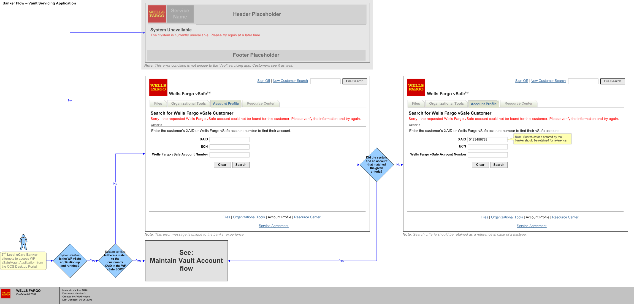
Task: Click the 'System Unavailable' heading
Action: 171,30
